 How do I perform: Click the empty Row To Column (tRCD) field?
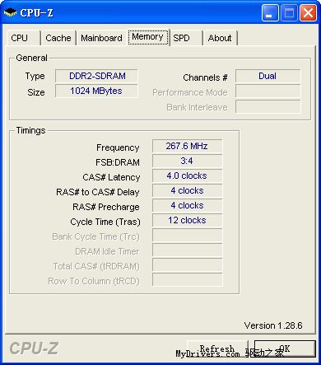[x=187, y=279]
